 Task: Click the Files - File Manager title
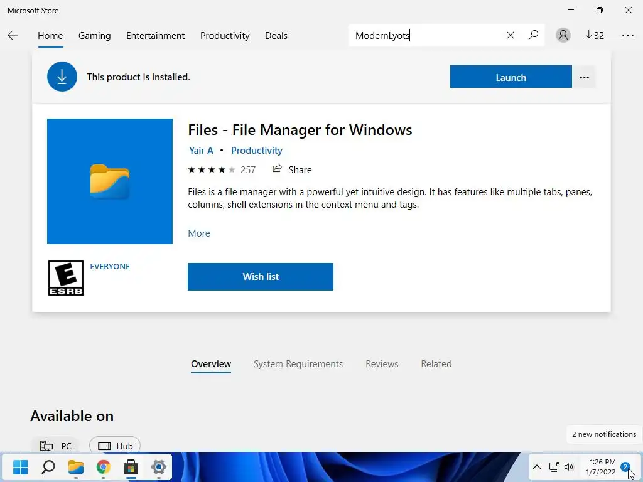coord(300,130)
